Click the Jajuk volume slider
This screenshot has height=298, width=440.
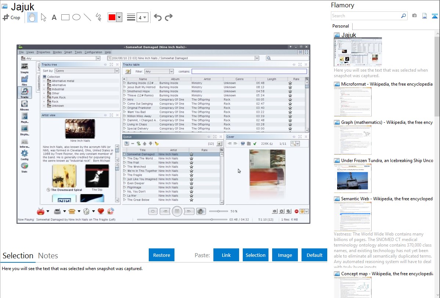pyautogui.click(x=218, y=211)
